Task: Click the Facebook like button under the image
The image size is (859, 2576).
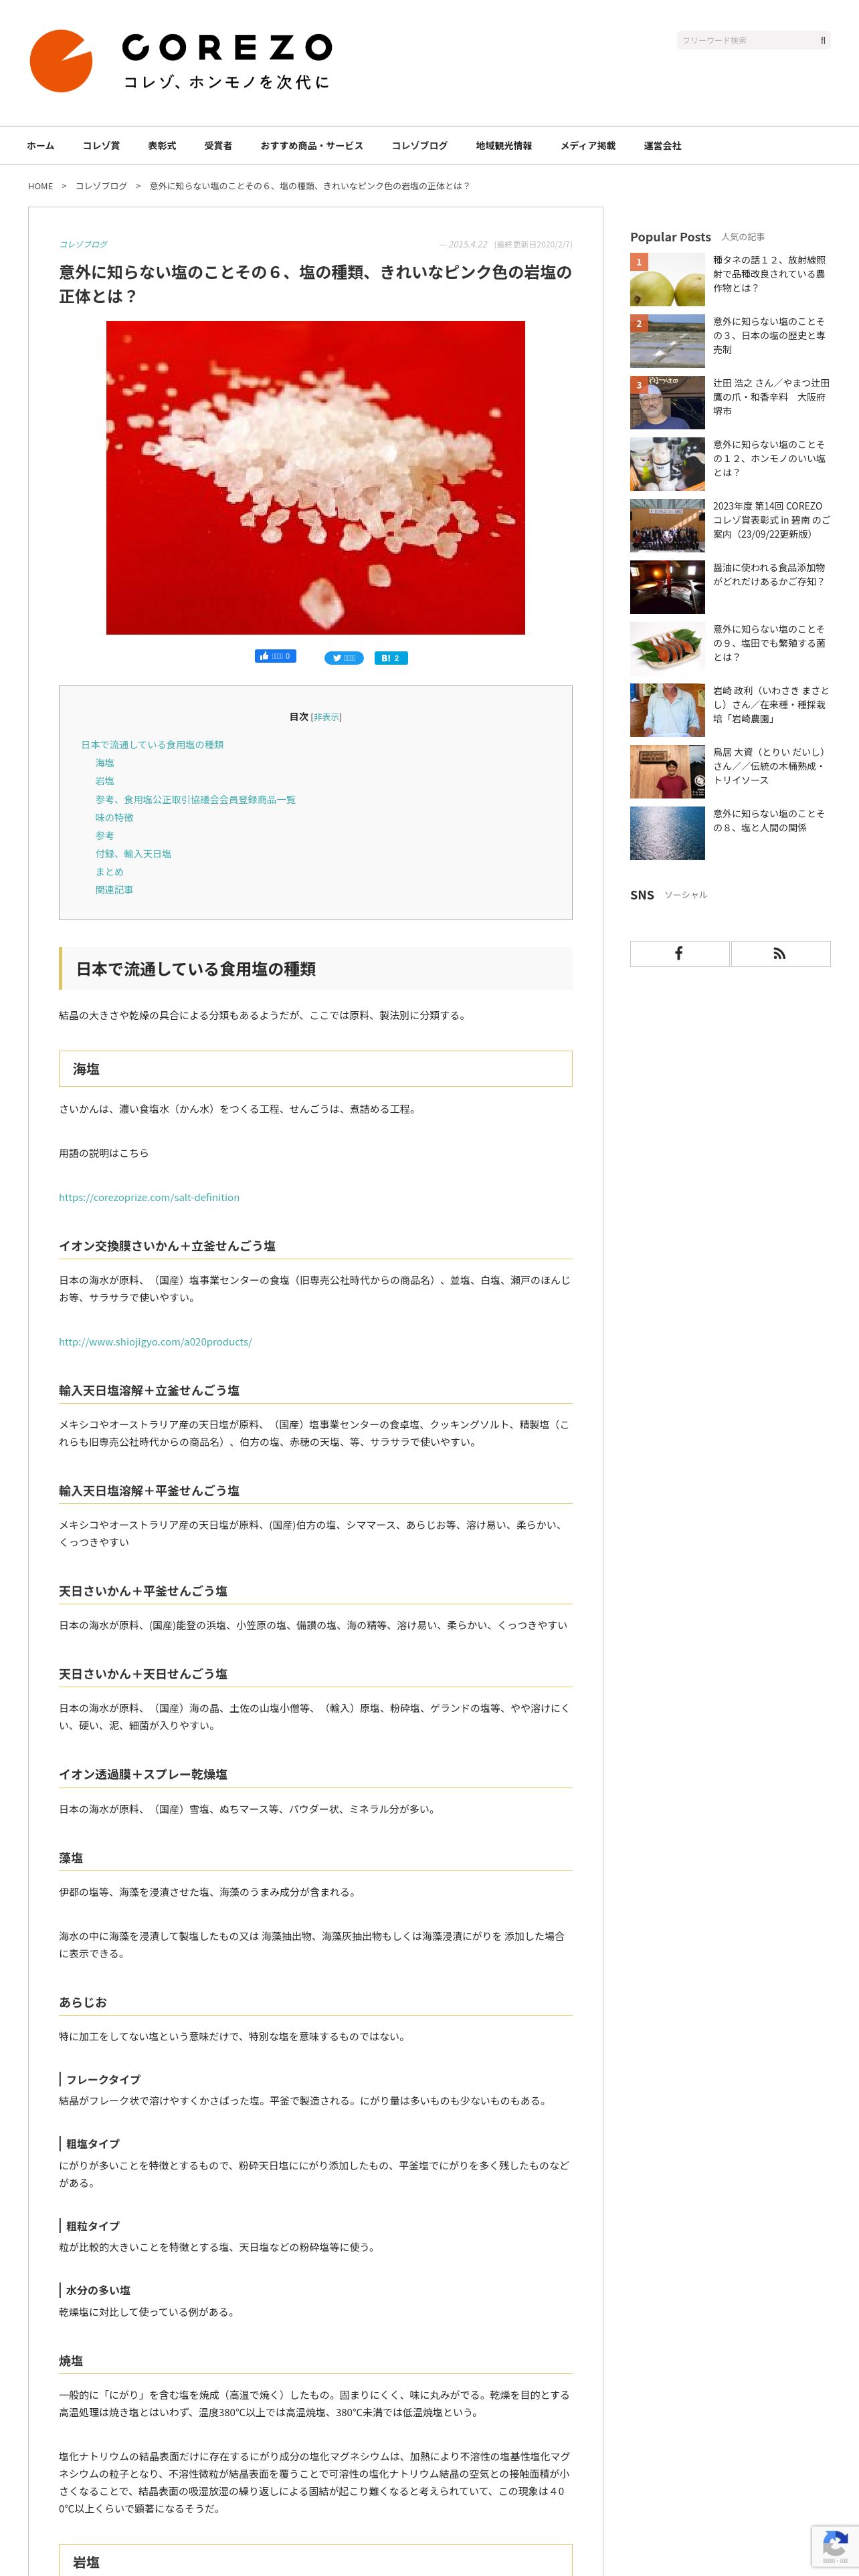Action: pos(275,656)
